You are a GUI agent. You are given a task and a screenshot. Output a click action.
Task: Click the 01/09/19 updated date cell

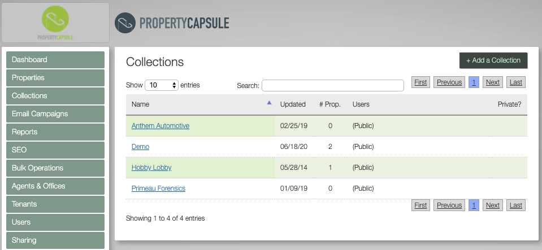[294, 188]
